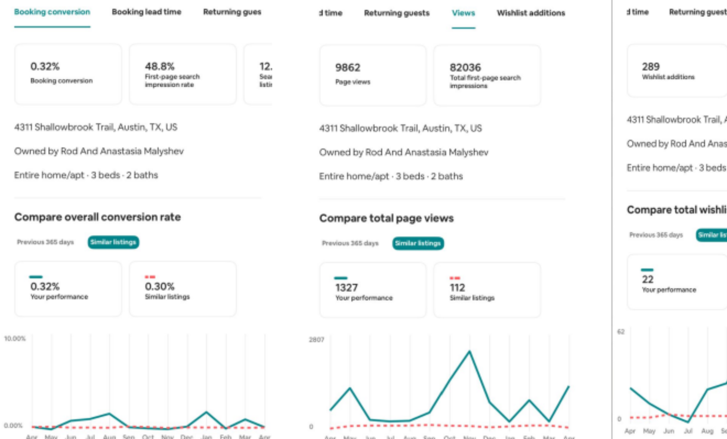
Task: Select the Views tab in middle panel
Action: [463, 13]
